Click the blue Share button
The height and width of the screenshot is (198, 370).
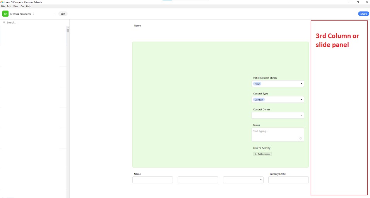[x=363, y=14]
